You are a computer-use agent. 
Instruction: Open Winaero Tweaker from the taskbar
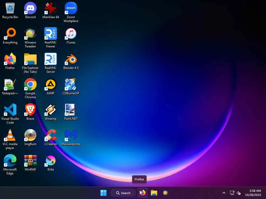click(x=165, y=193)
